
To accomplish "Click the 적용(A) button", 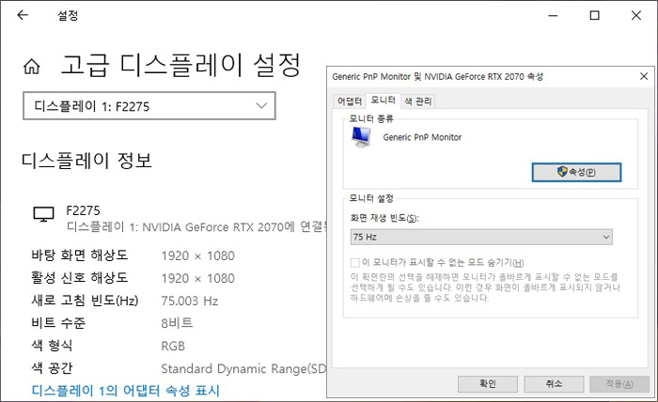I will 619,383.
